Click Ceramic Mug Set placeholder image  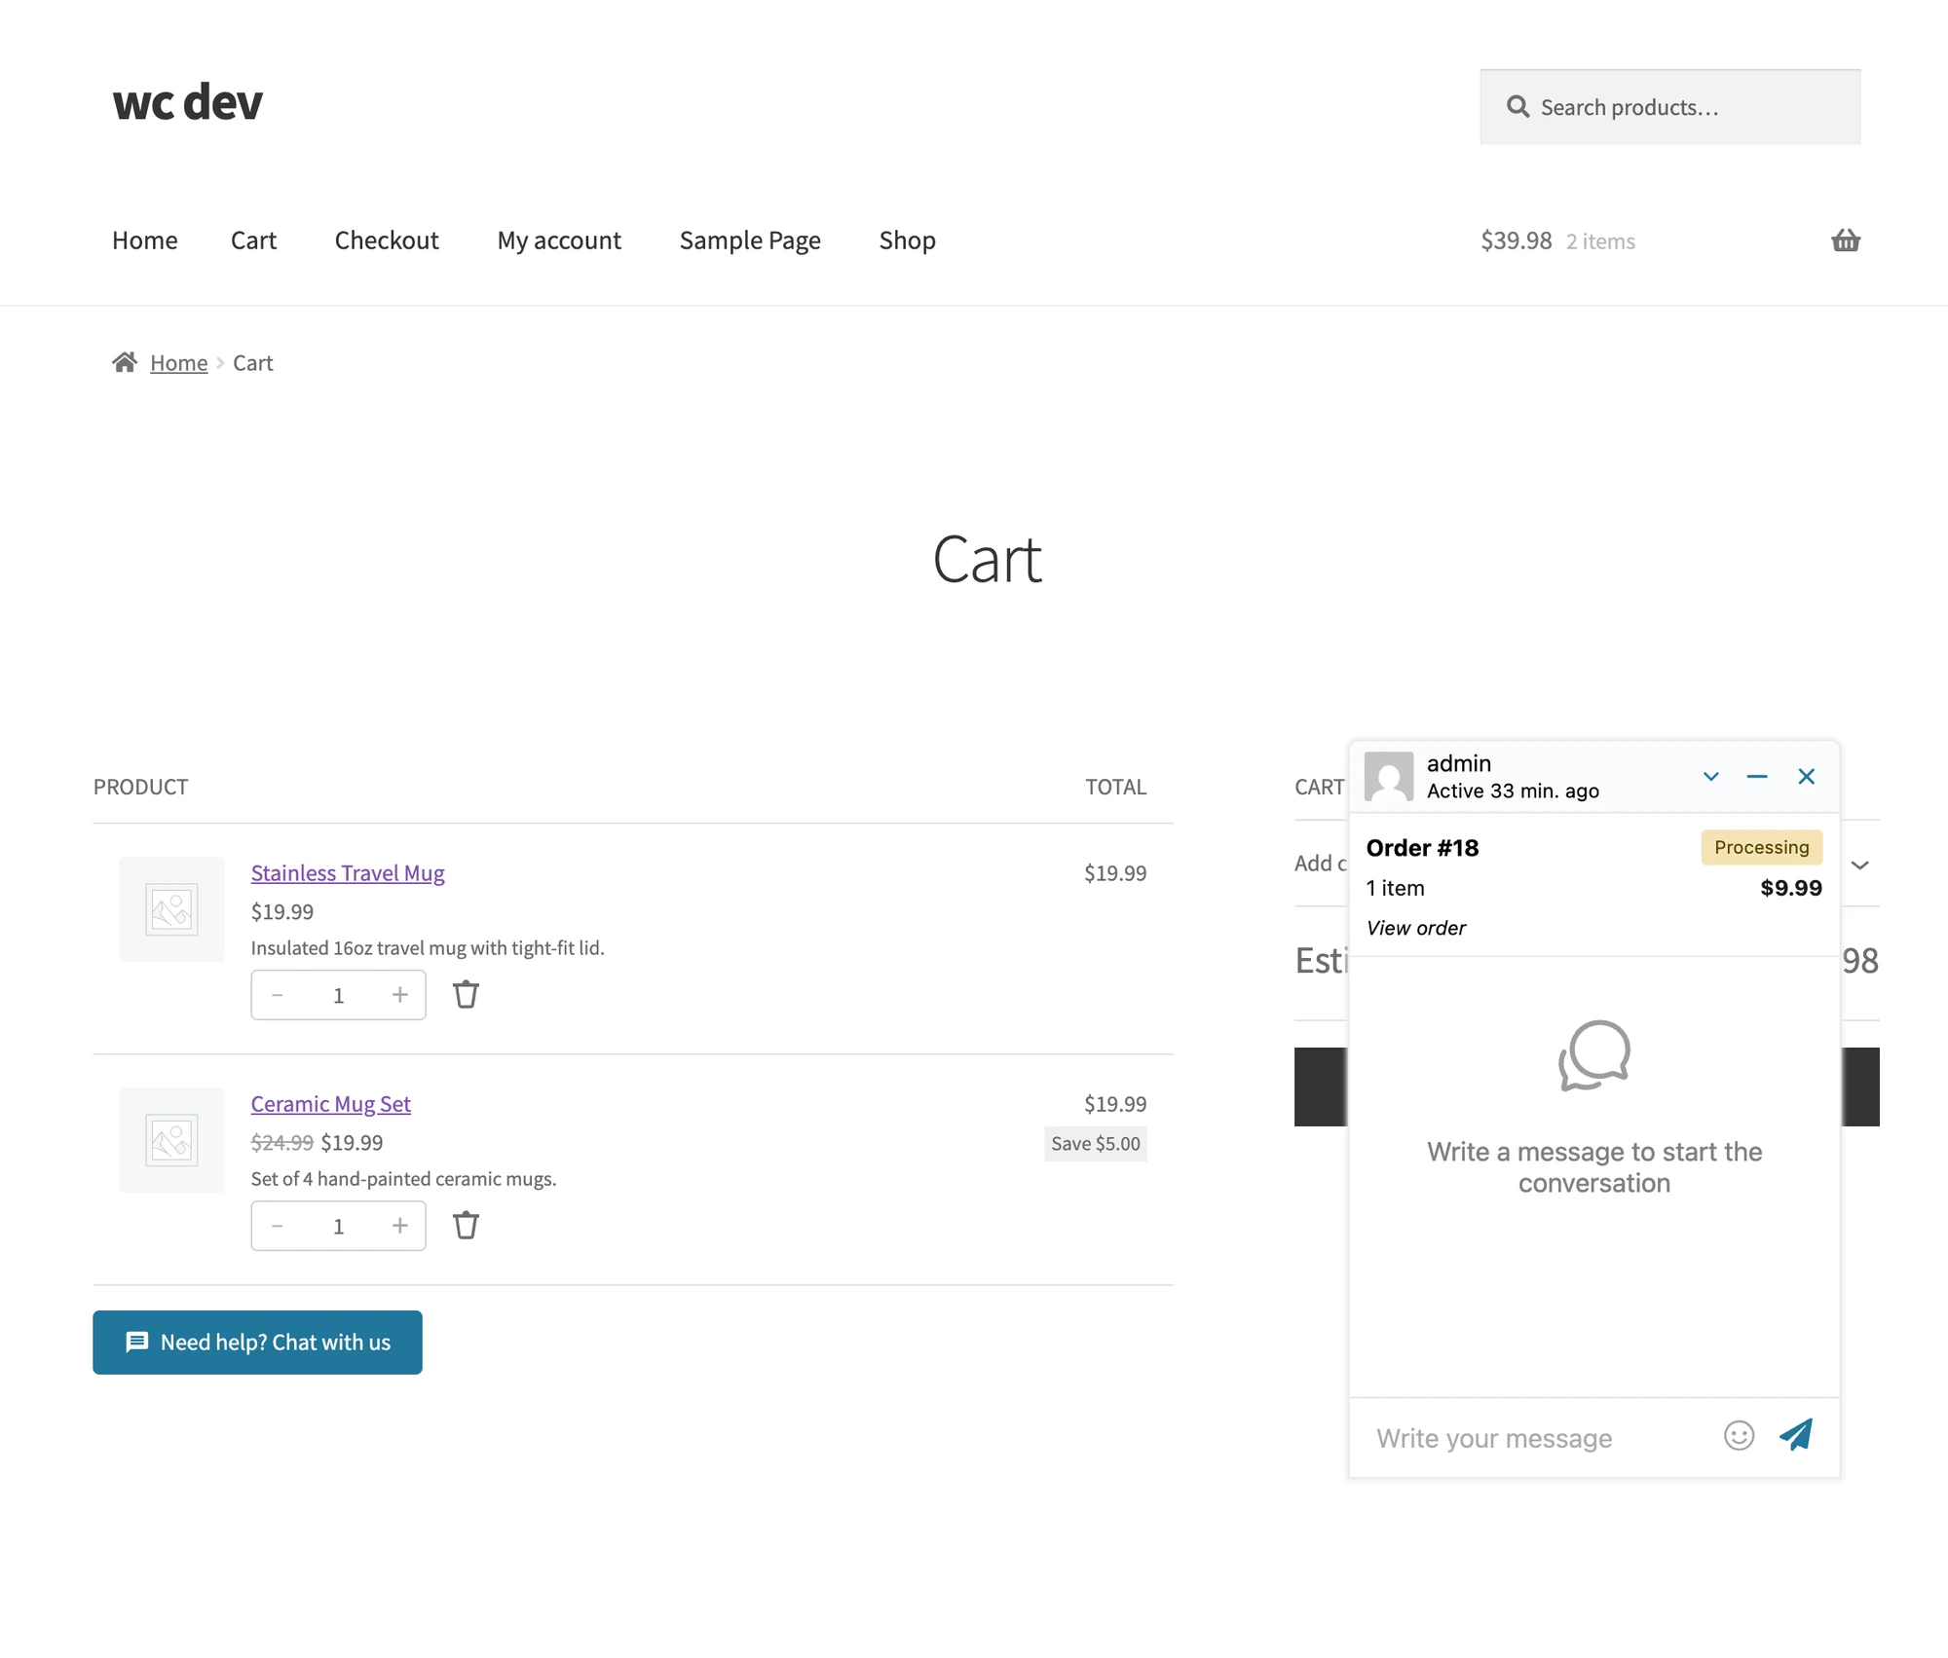pos(171,1140)
